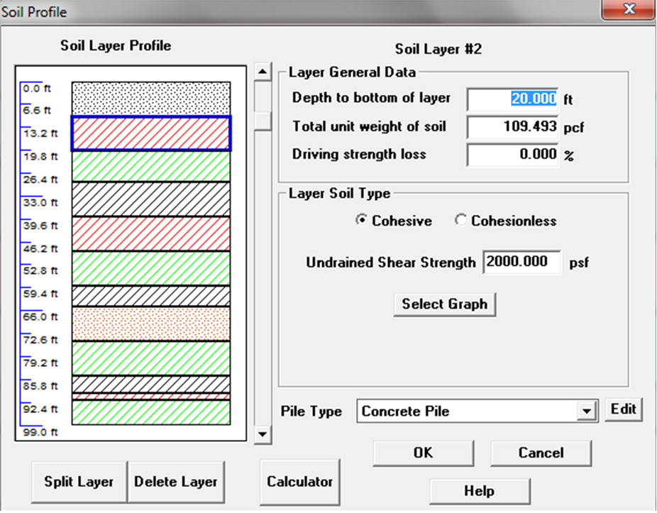The image size is (657, 513).
Task: Select the Cohesionless soil type option
Action: click(x=460, y=221)
